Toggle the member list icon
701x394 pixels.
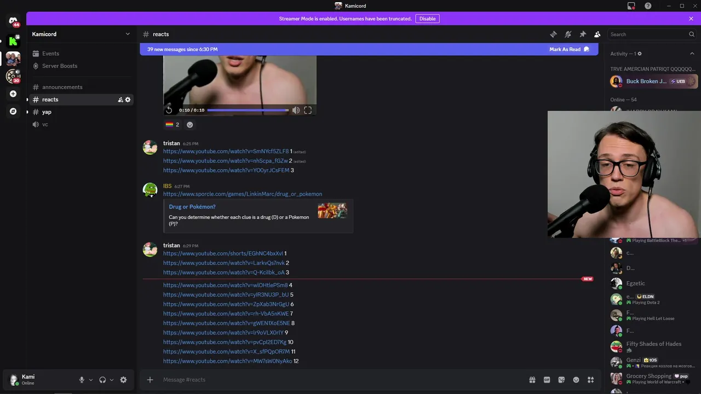pos(597,34)
